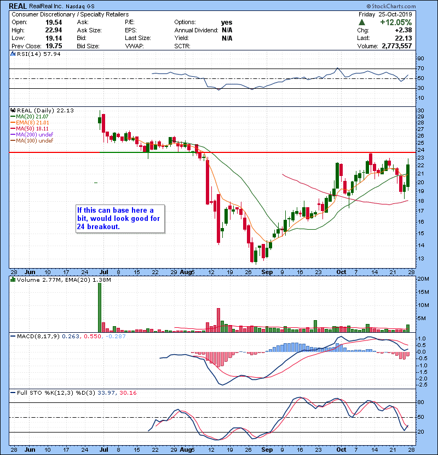Click the MACD signal value 0.550
Viewport: 438px width, 455px height.
(x=92, y=337)
